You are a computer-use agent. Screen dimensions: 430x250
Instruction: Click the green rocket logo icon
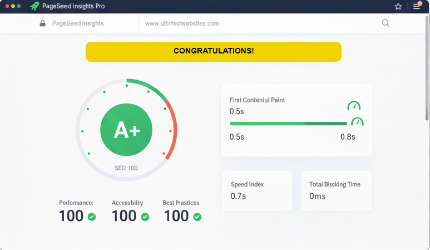pos(34,6)
